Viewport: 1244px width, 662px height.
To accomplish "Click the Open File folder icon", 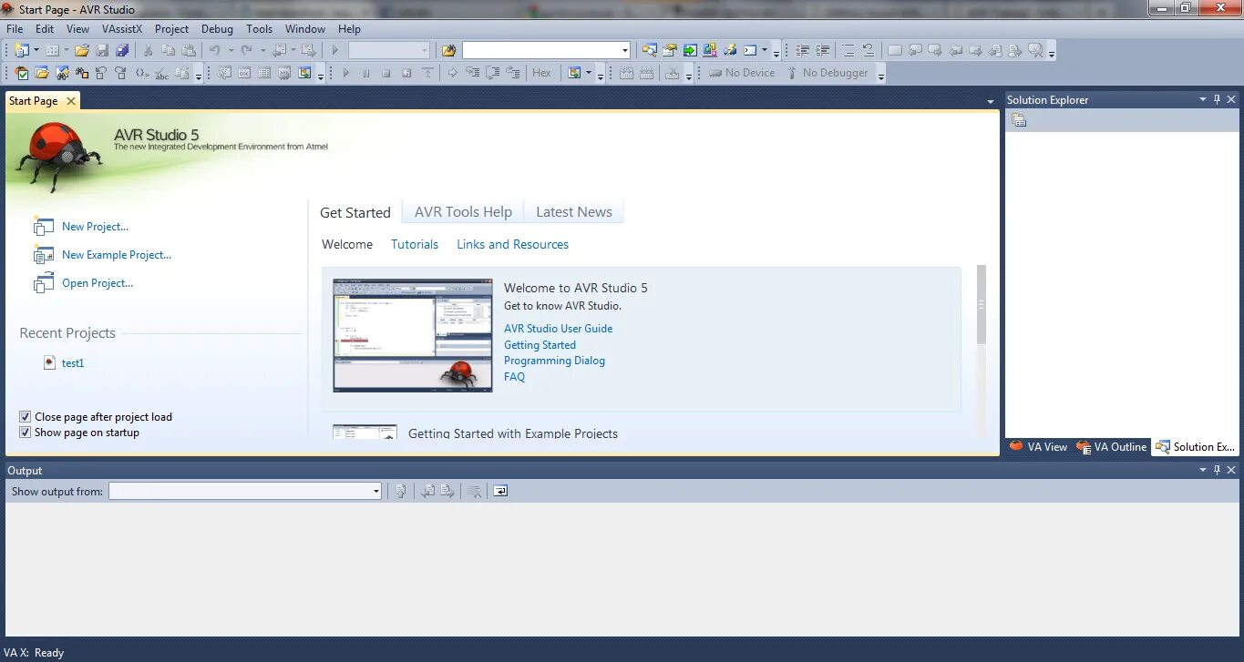I will pos(81,50).
